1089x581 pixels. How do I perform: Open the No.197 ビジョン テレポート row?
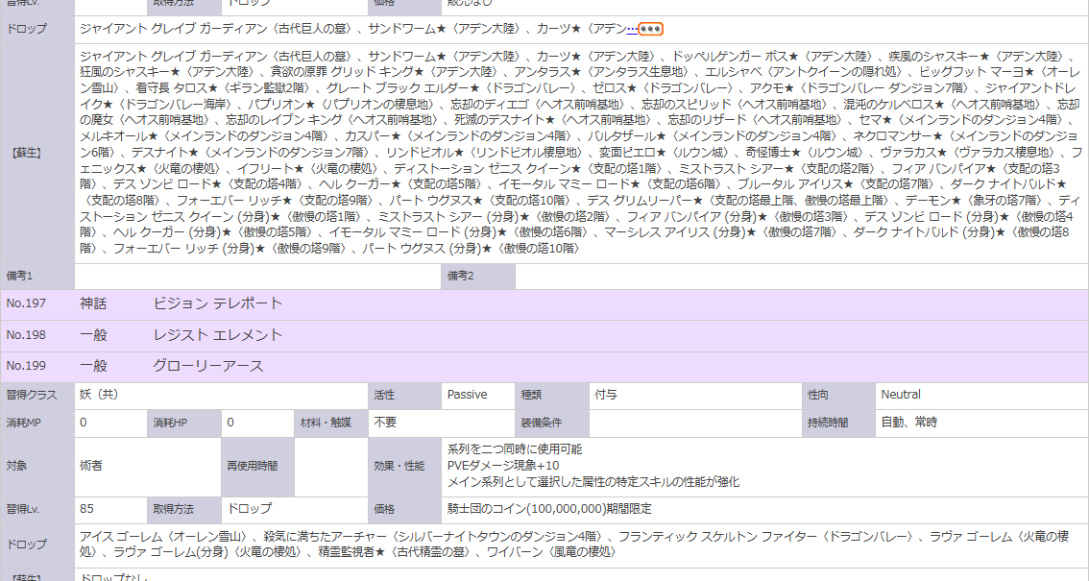point(544,303)
